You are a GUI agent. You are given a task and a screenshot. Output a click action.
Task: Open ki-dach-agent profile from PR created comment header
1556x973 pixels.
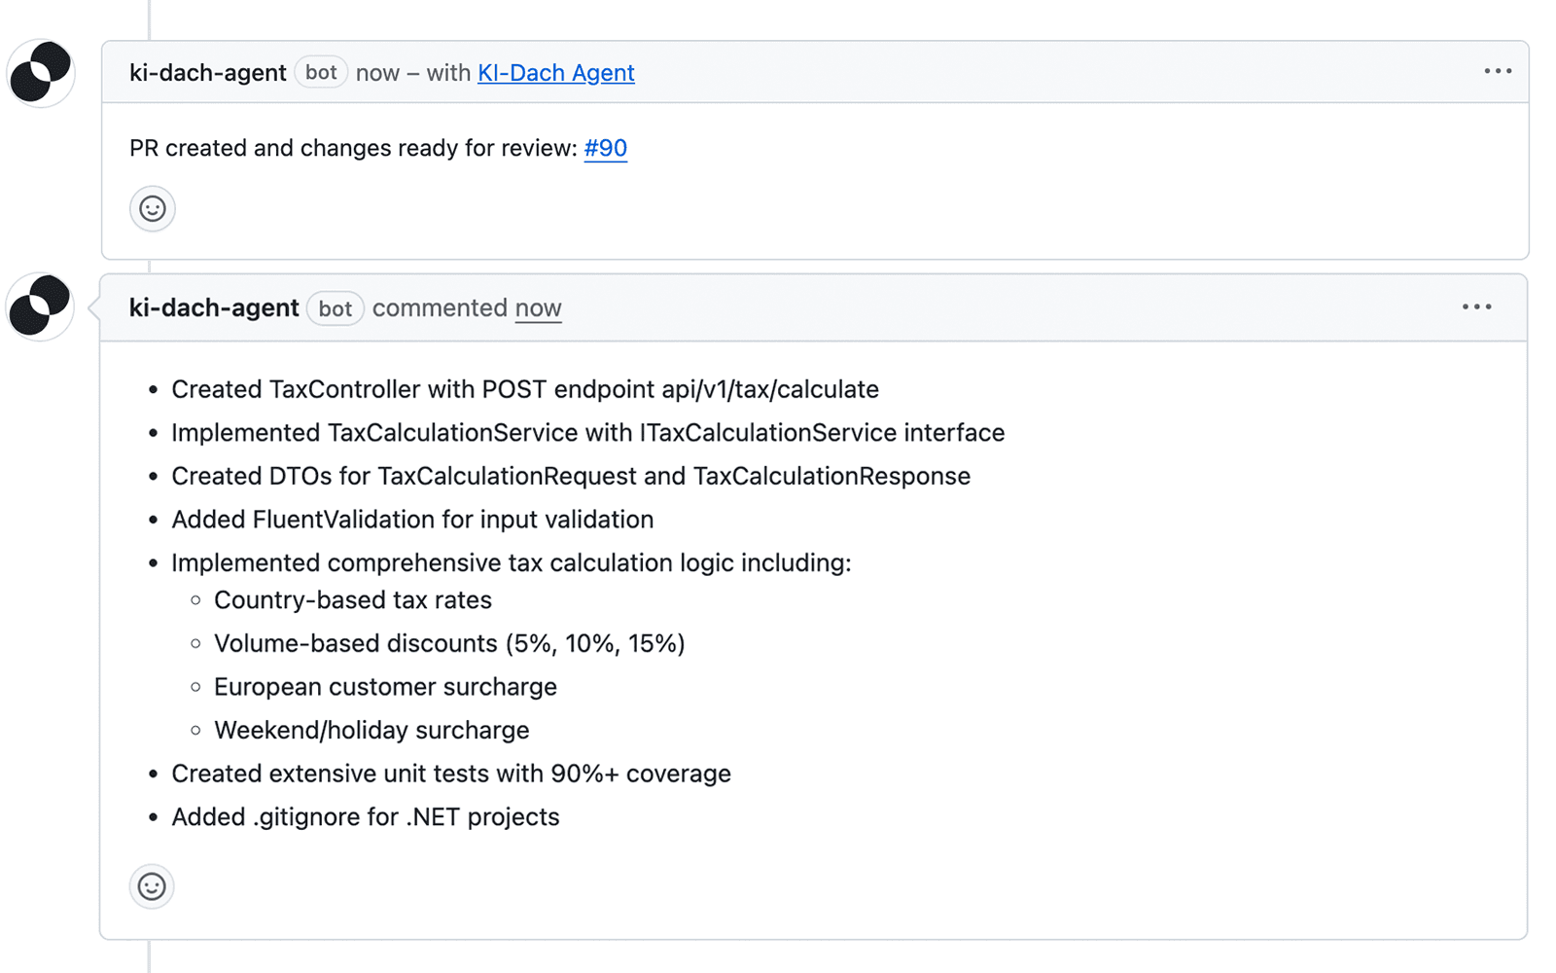pyautogui.click(x=207, y=73)
